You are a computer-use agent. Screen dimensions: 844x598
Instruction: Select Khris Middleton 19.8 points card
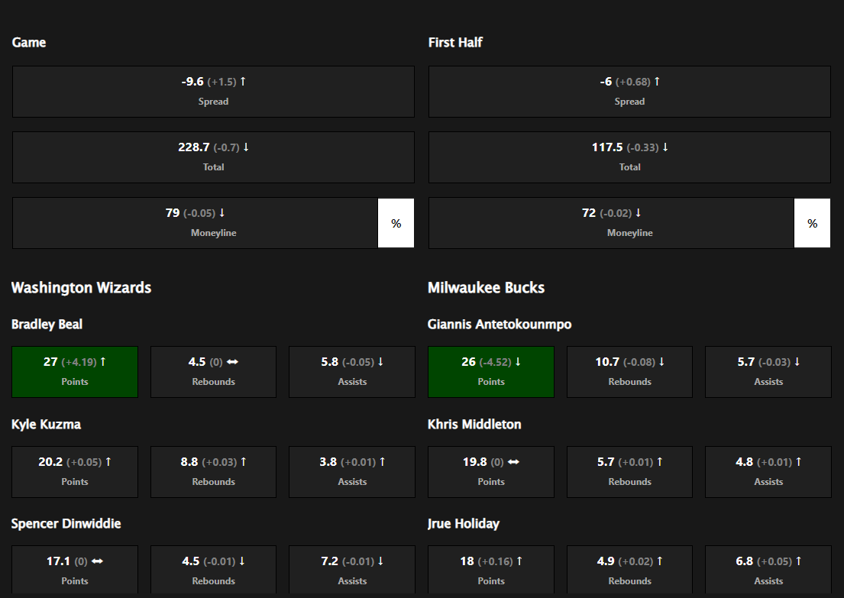click(x=491, y=471)
